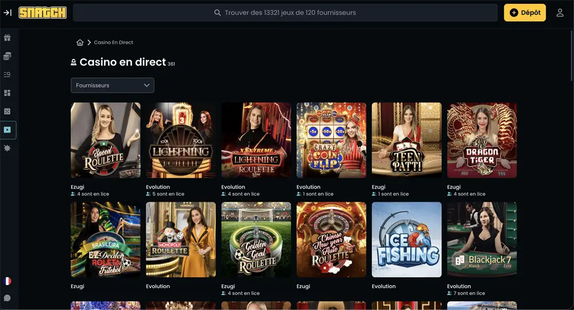Expand the sidebar with arrow icon
The height and width of the screenshot is (310, 574).
click(x=7, y=13)
